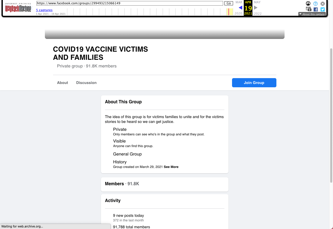Open the screenshot capture icon
This screenshot has height=229, width=333.
(x=308, y=9)
